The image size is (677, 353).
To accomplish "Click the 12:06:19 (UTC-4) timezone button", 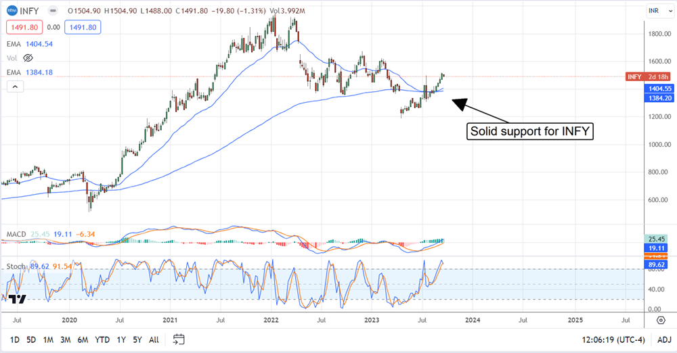I will point(613,340).
